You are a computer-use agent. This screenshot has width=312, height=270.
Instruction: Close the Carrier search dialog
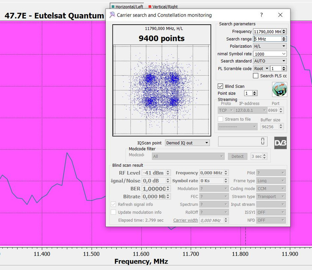click(280, 15)
